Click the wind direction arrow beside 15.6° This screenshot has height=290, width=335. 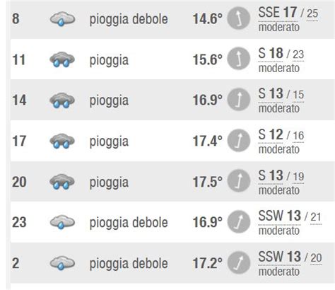[x=238, y=59]
